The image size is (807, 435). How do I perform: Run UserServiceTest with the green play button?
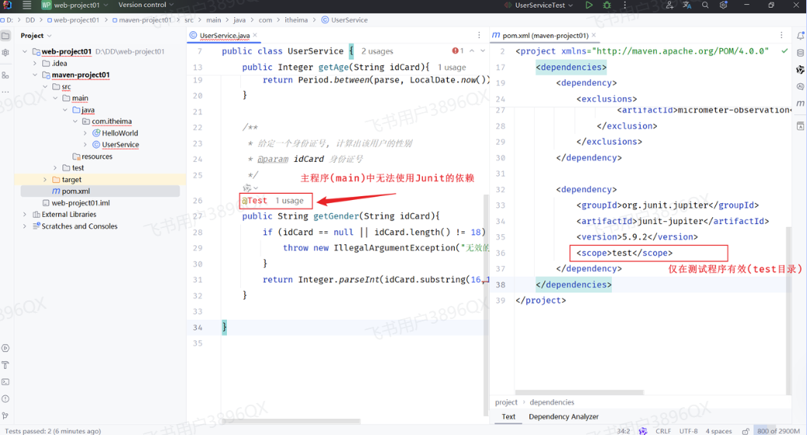589,5
